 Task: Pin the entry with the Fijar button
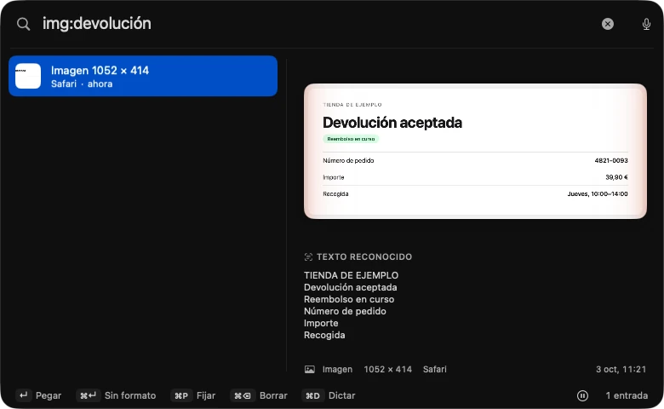point(193,395)
